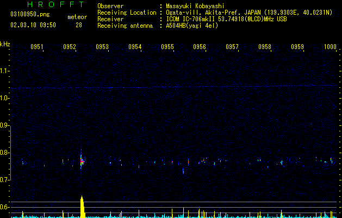Click the 0952 time marker
342x218 pixels.
pos(70,46)
